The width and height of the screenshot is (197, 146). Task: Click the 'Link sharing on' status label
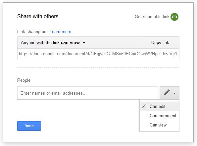pyautogui.click(x=32, y=32)
